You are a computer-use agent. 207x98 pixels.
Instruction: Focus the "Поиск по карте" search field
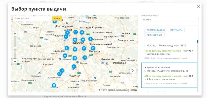pos(32,18)
